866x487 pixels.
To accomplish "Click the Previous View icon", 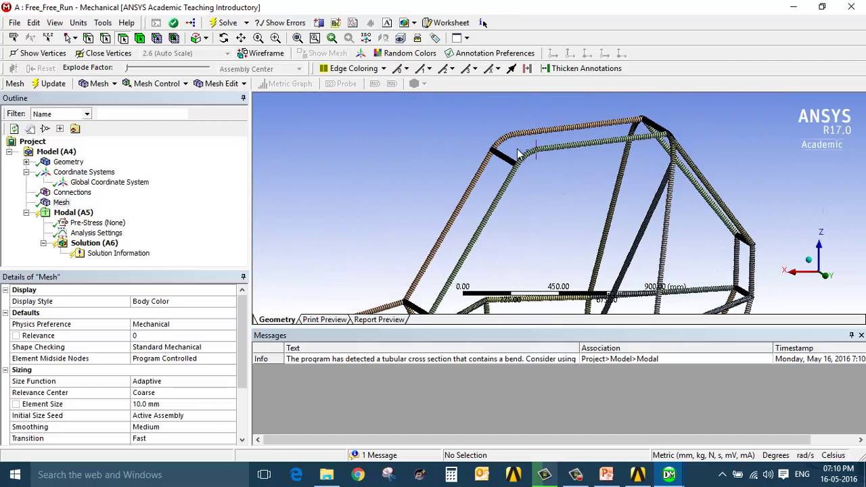I will [x=332, y=38].
